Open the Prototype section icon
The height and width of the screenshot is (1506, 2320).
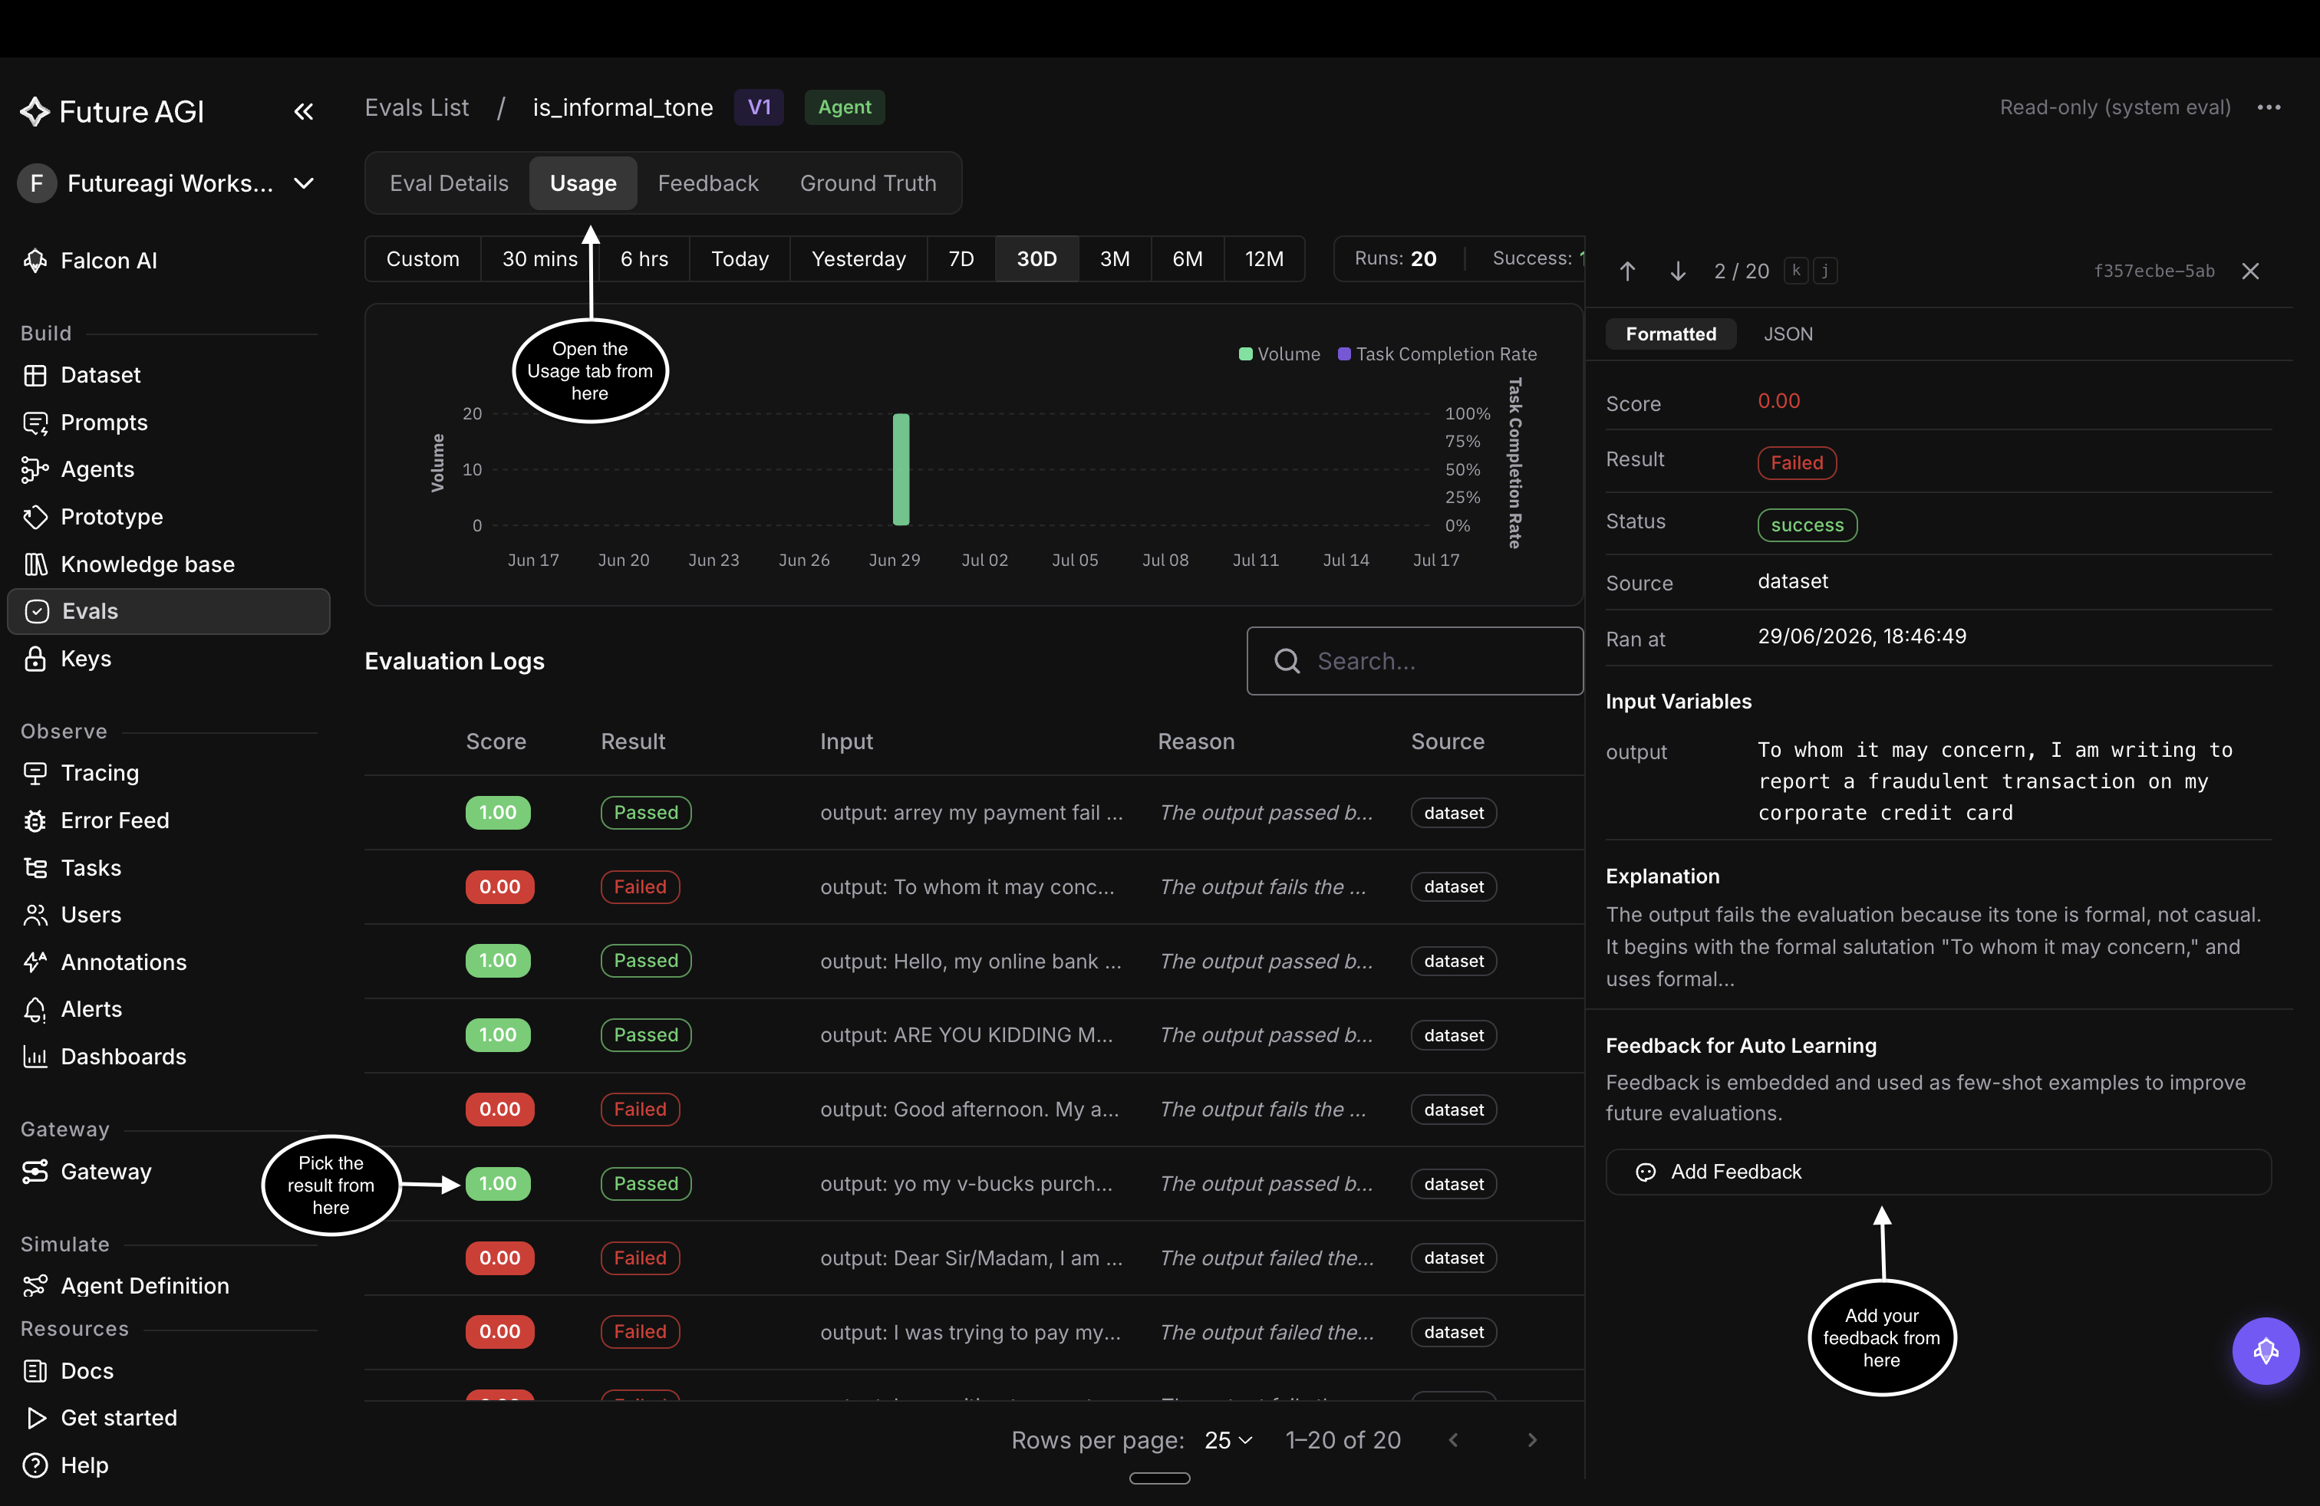[x=35, y=518]
